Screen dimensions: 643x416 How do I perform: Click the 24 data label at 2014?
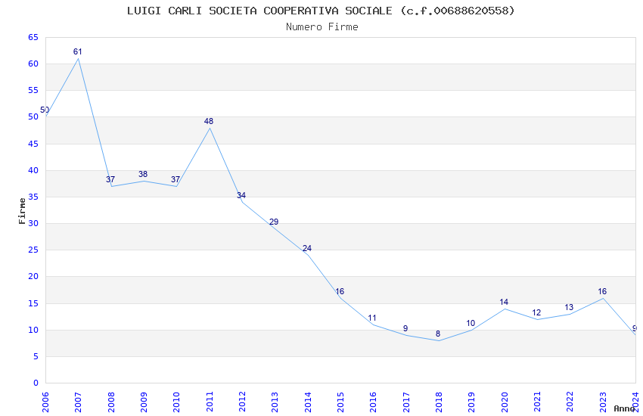307,248
